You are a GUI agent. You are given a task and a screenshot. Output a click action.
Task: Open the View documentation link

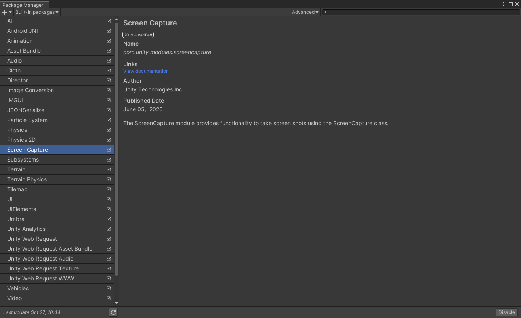tap(145, 71)
